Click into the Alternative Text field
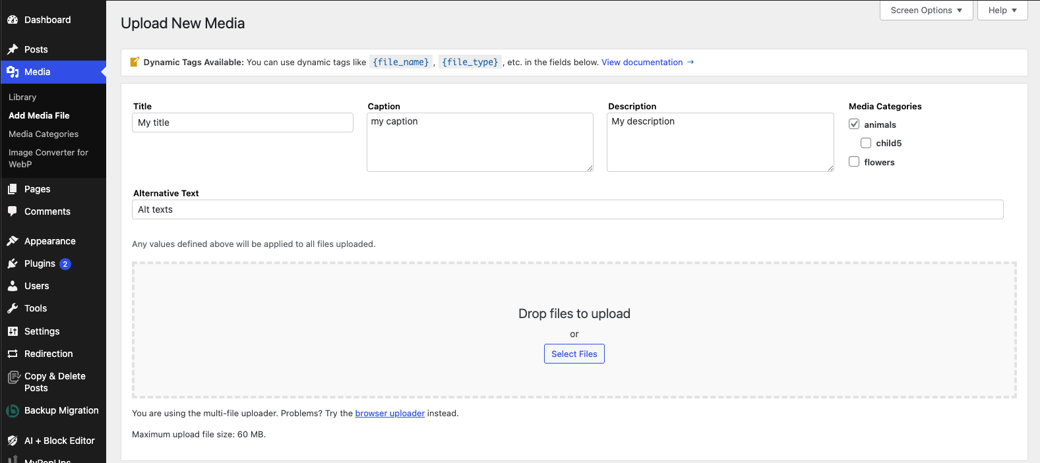This screenshot has width=1040, height=463. (x=568, y=209)
